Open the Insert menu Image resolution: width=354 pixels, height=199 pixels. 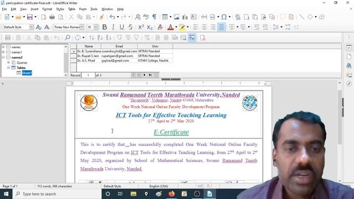coord(34,9)
